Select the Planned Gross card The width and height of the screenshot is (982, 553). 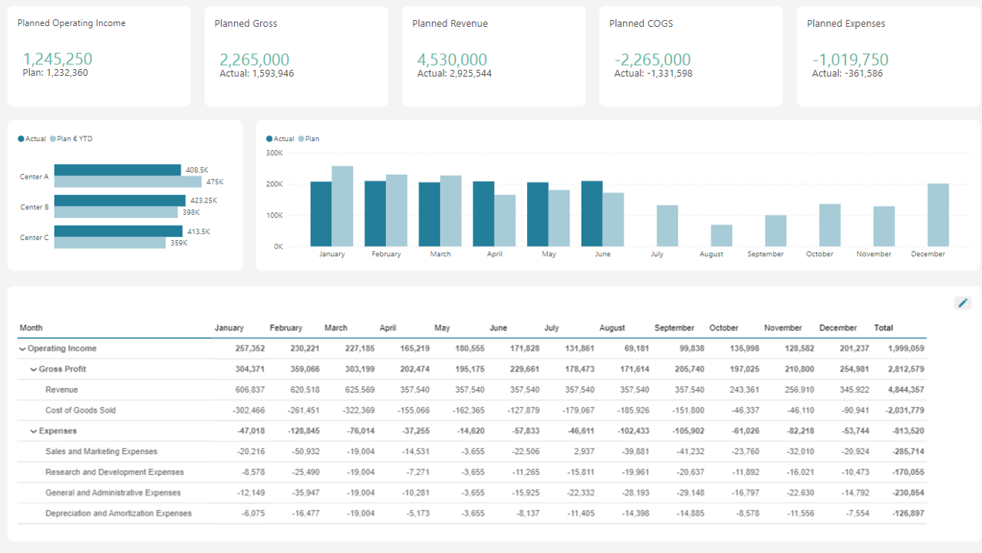[x=295, y=55]
